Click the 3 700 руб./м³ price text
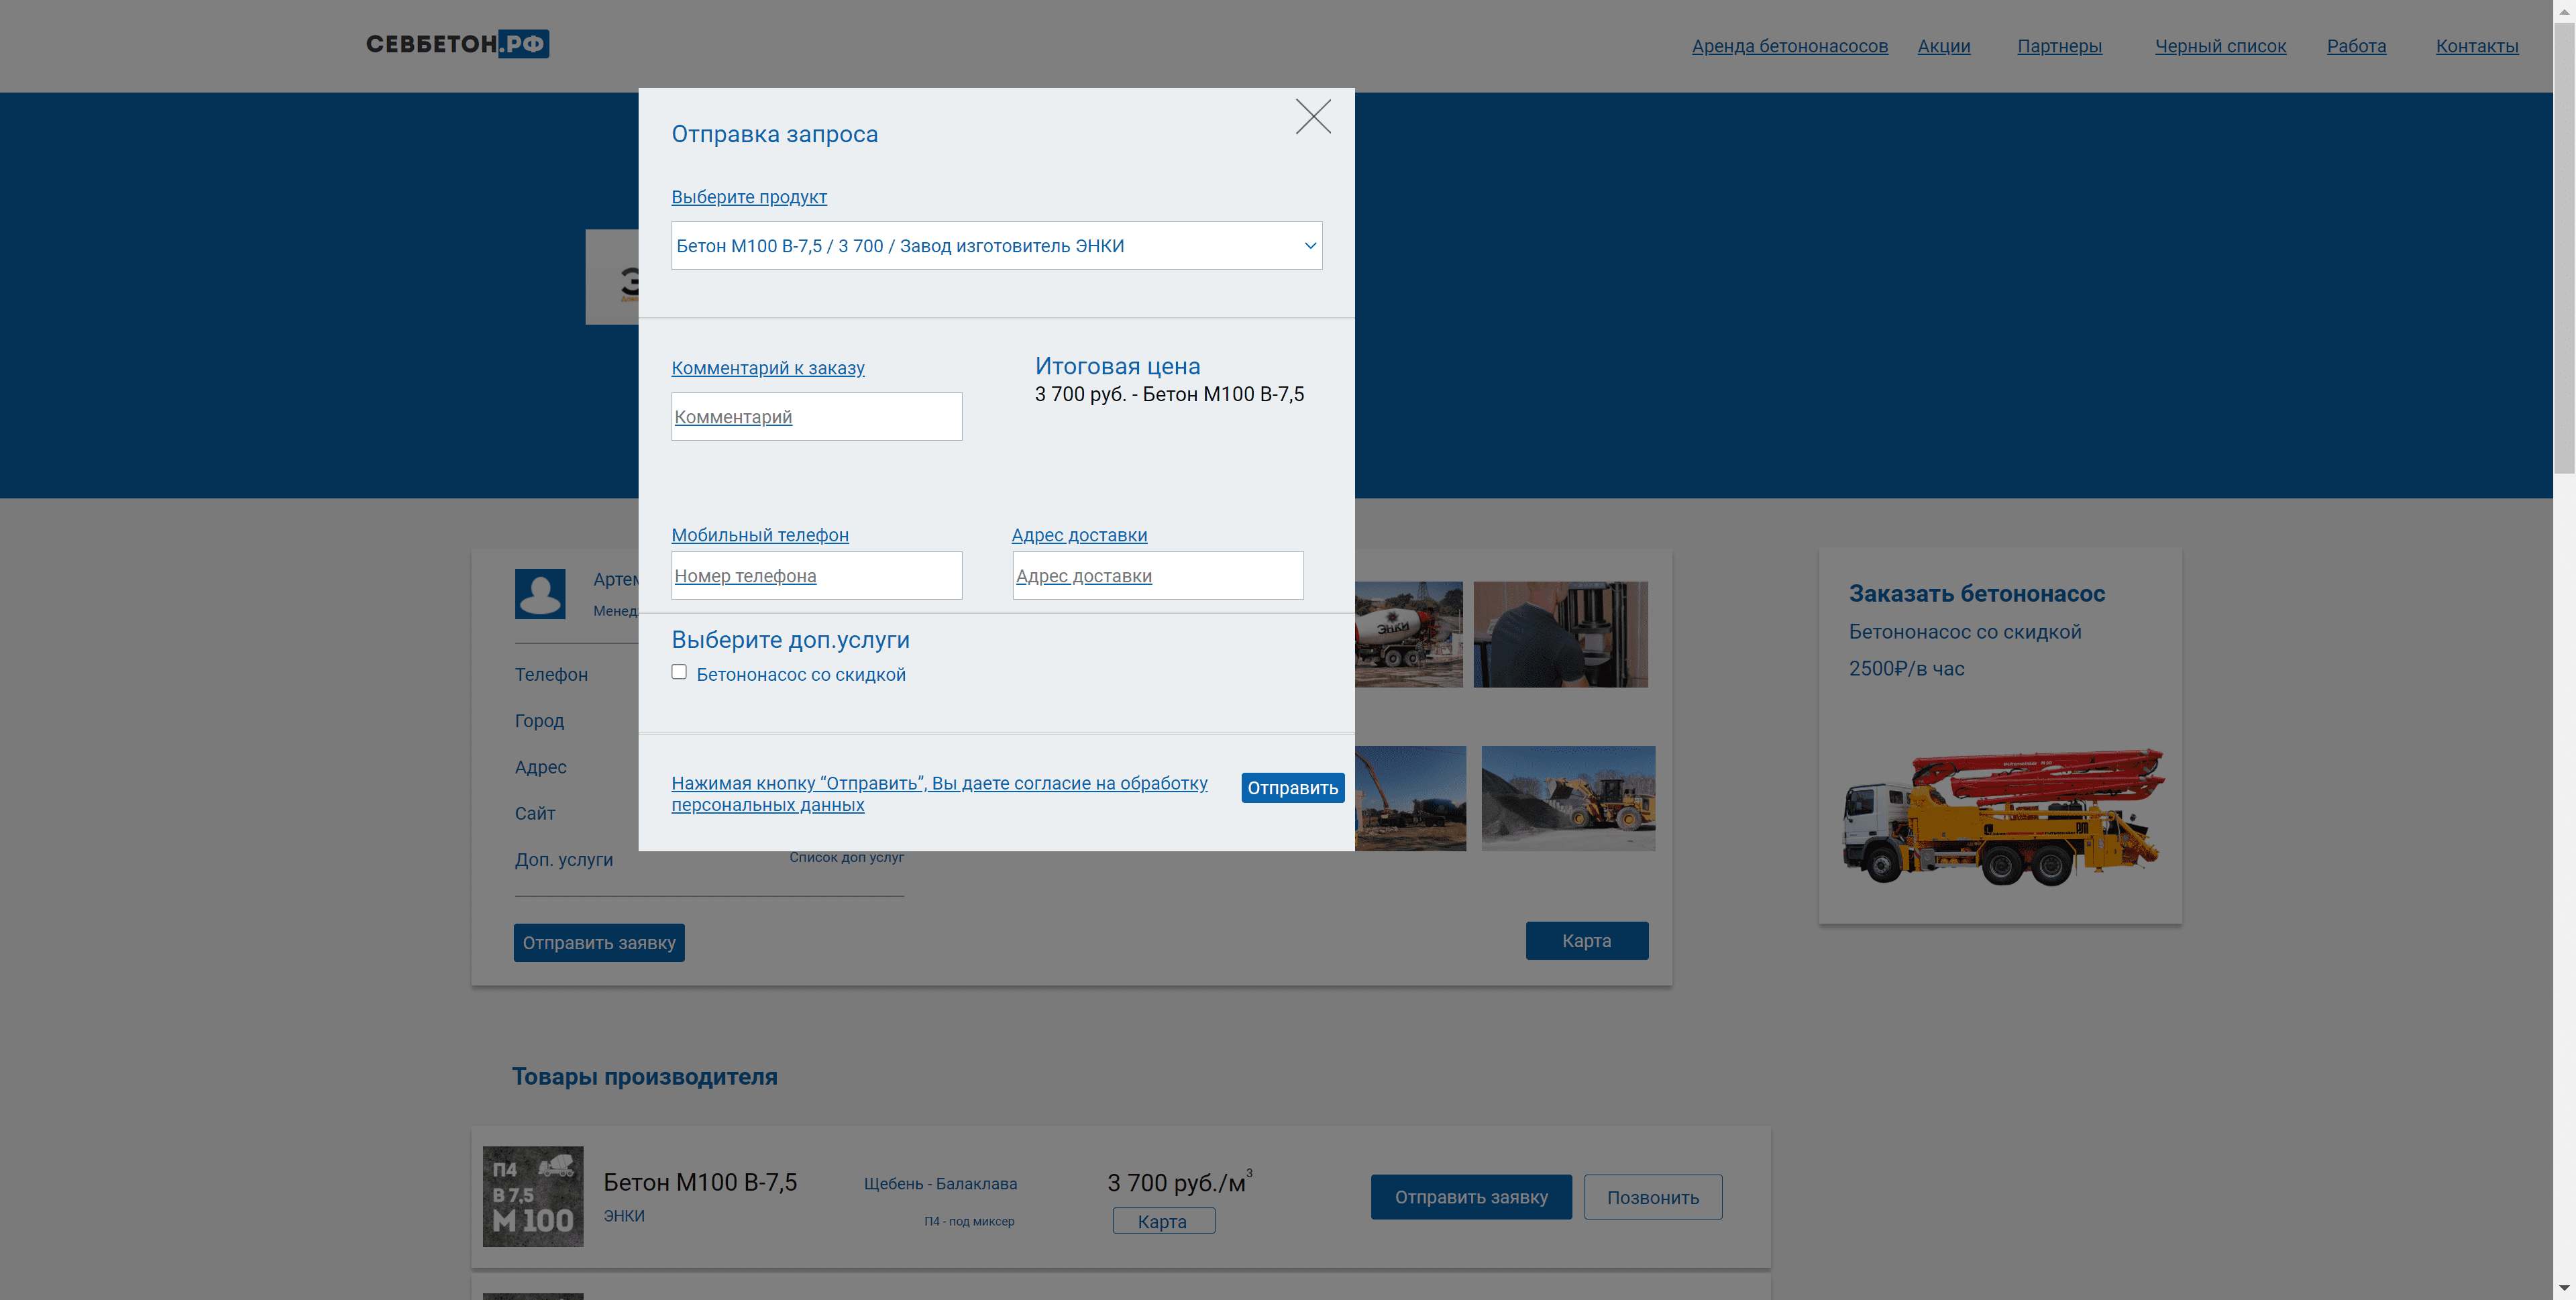 pyautogui.click(x=1179, y=1182)
